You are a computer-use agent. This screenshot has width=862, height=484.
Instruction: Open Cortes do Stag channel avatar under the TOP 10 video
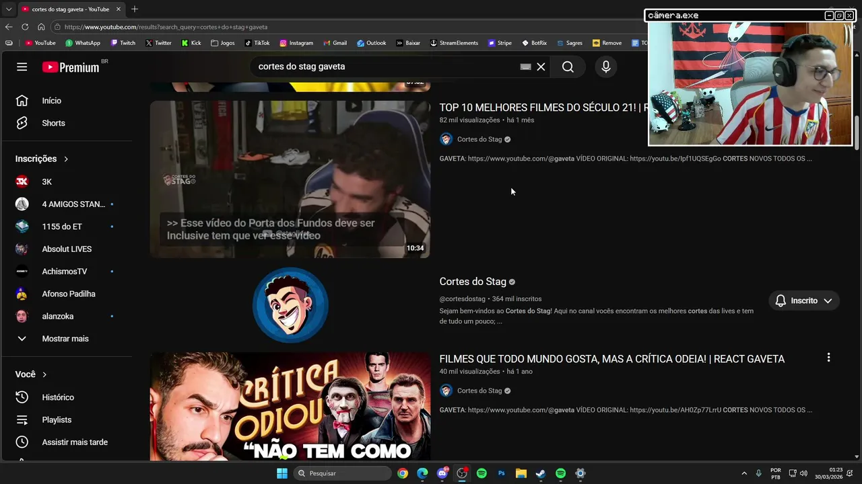[x=446, y=139]
